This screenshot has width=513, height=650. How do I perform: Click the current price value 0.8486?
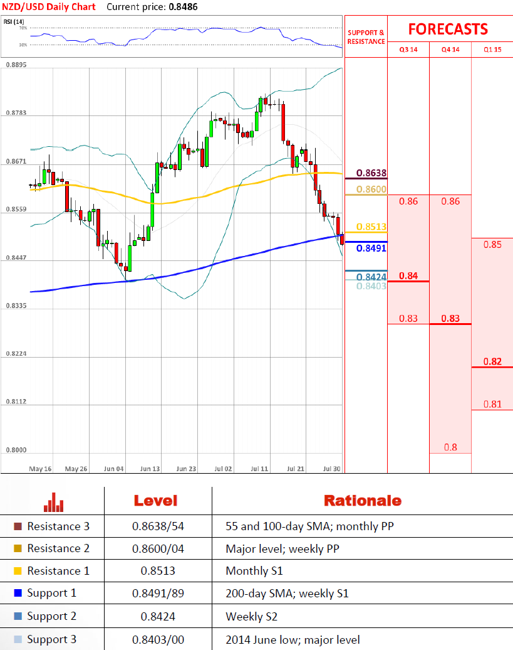(184, 7)
